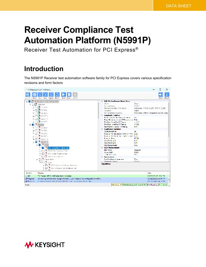
Task: Toggle the checkbox of Receiver 64.0 GT/s
Action: click(36, 142)
